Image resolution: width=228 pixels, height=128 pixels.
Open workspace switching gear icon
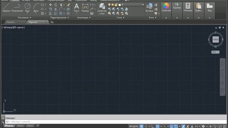(x=203, y=127)
